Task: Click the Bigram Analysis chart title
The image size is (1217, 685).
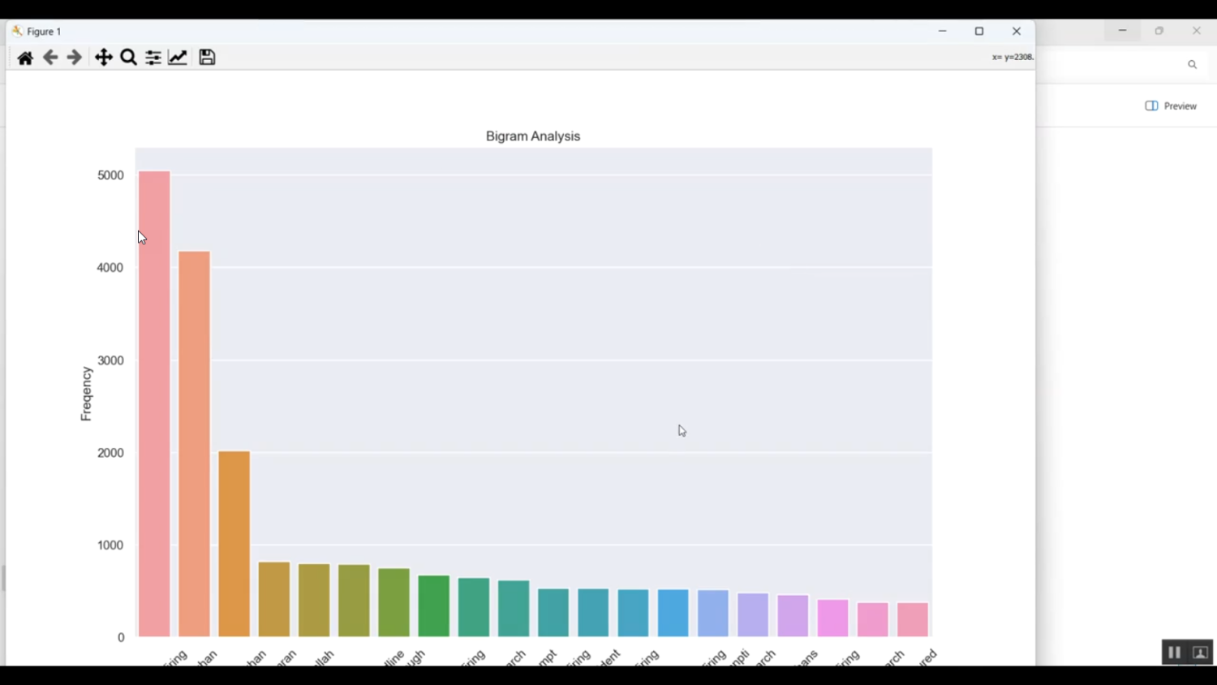Action: tap(533, 136)
